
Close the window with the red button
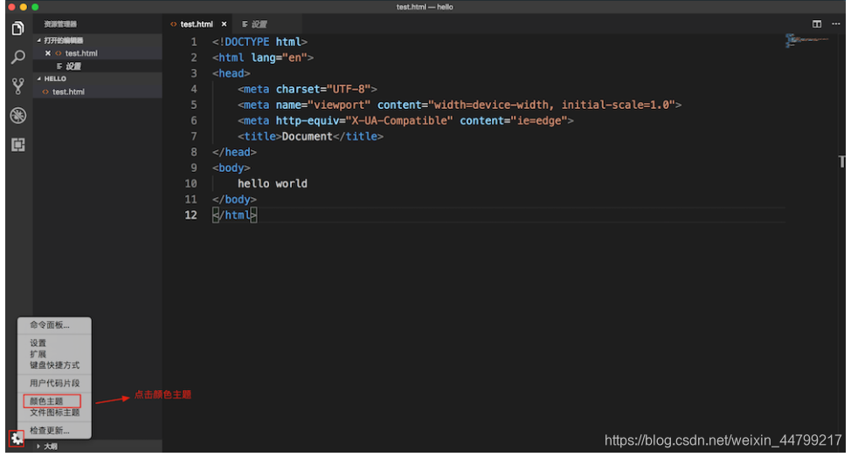point(11,7)
